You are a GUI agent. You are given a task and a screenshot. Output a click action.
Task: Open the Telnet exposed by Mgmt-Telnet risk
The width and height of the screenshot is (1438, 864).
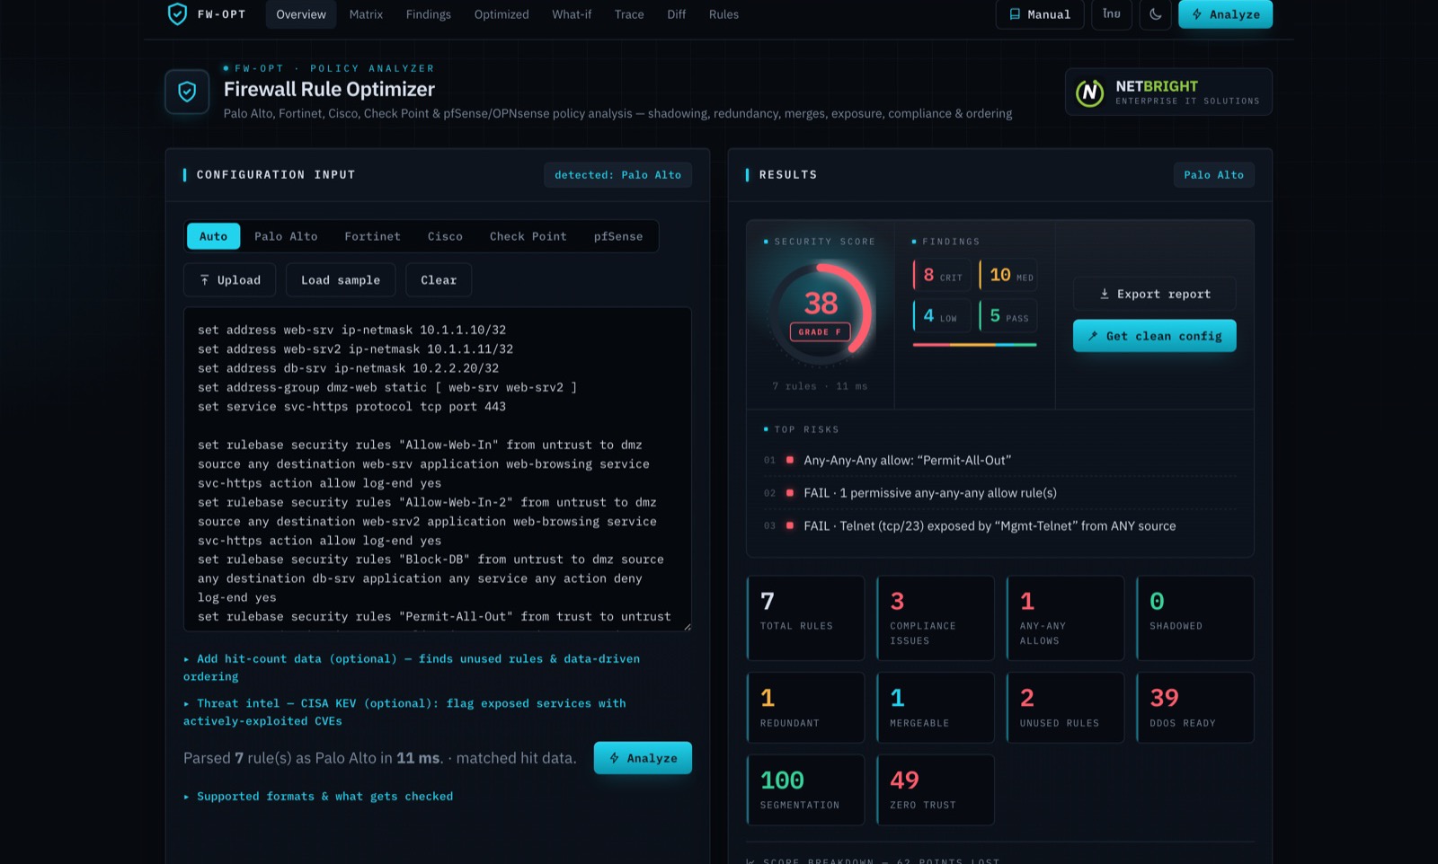coord(999,526)
